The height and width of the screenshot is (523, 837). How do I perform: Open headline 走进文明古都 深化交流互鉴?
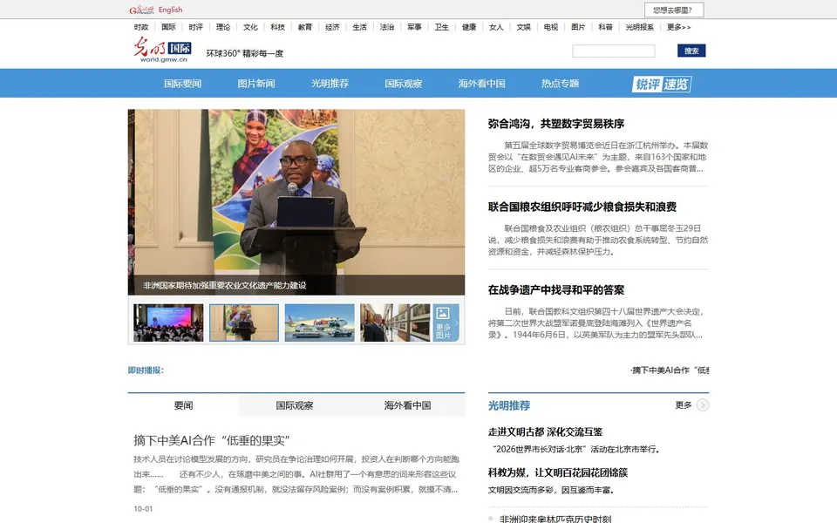click(x=545, y=432)
